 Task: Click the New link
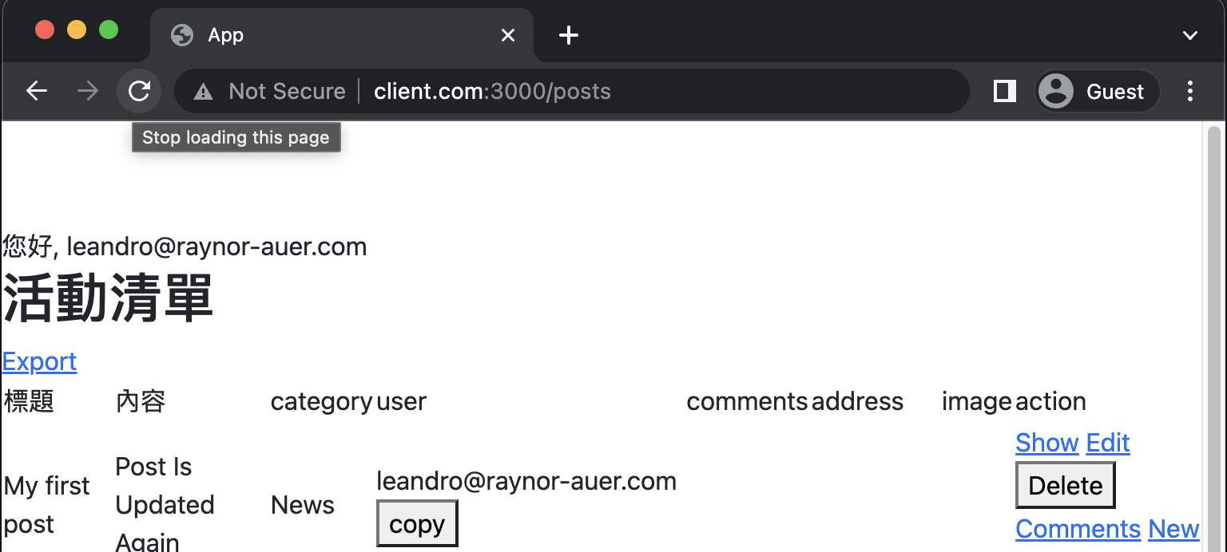click(1173, 529)
